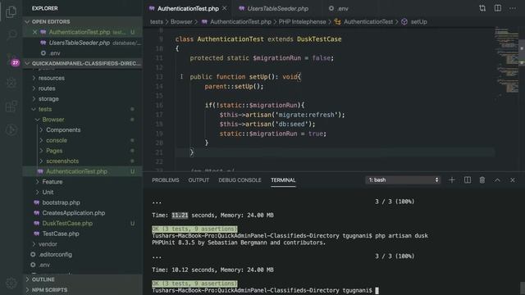Add a new terminal with plus icon

point(452,180)
